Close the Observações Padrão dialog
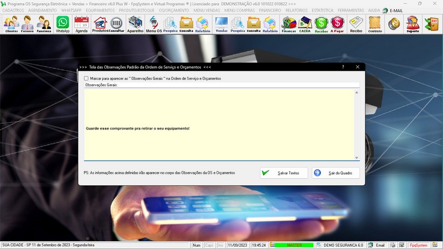This screenshot has height=249, width=443. tap(357, 67)
